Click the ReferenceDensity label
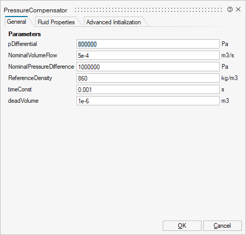Screen dimensions: 246x235 30,78
